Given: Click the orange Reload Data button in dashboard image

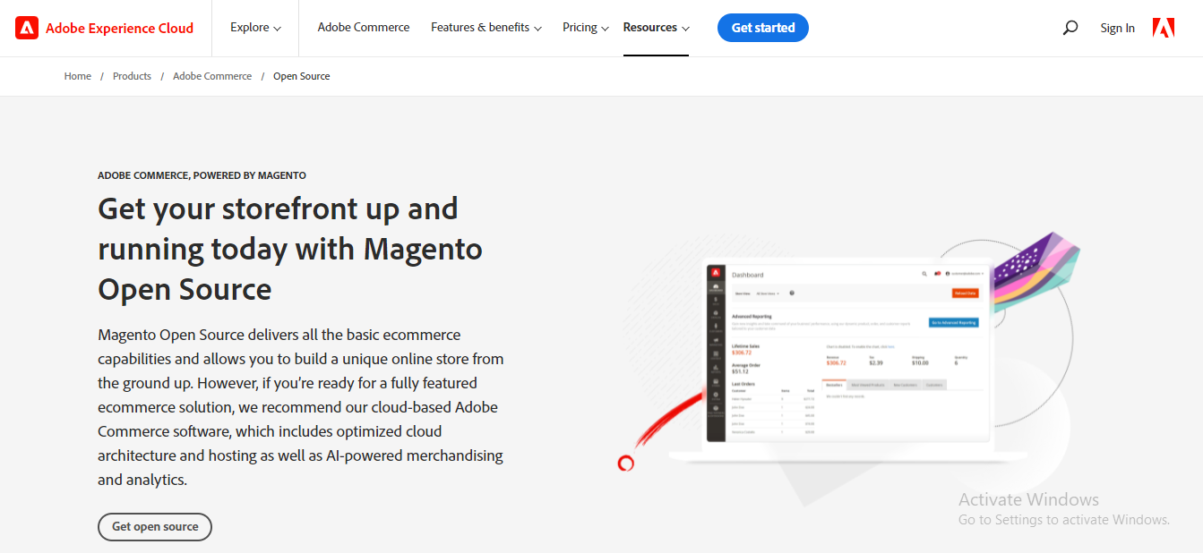Looking at the screenshot, I should [965, 293].
